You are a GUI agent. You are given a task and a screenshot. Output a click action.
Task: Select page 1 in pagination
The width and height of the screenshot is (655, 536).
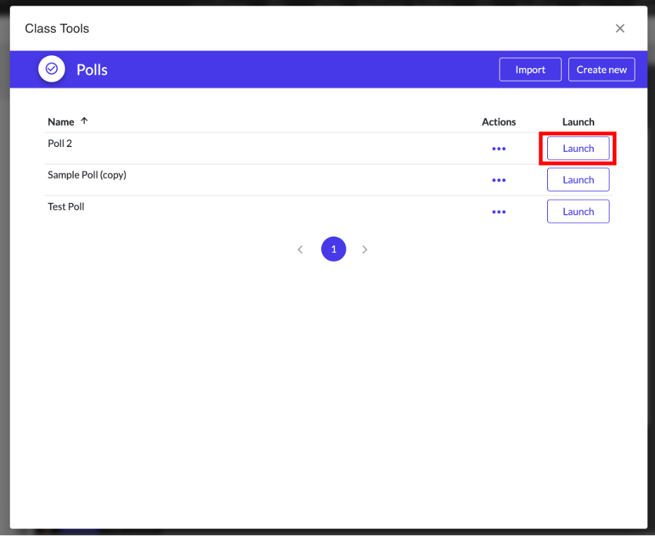(x=333, y=249)
